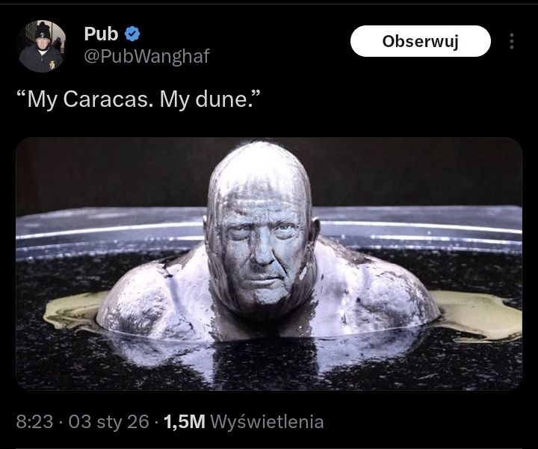Screen dimensions: 538x449
Task: Select the tweet text "My Caracas. My dune."
Action: pyautogui.click(x=139, y=99)
